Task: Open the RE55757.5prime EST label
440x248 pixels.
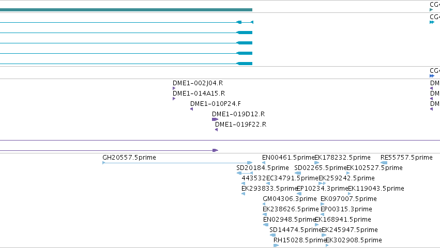Action: click(406, 158)
